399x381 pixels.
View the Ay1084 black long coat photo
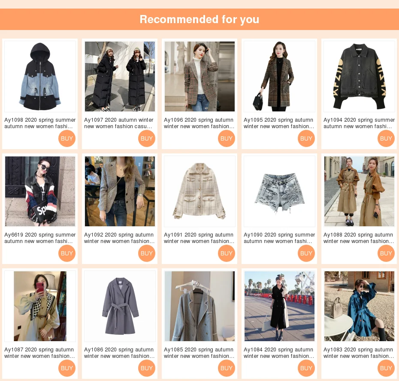point(279,306)
